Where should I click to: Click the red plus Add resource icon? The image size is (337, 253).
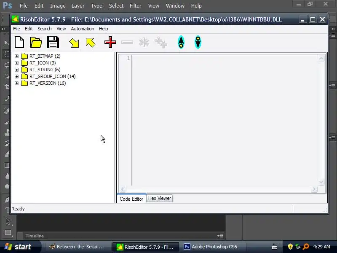(x=110, y=42)
